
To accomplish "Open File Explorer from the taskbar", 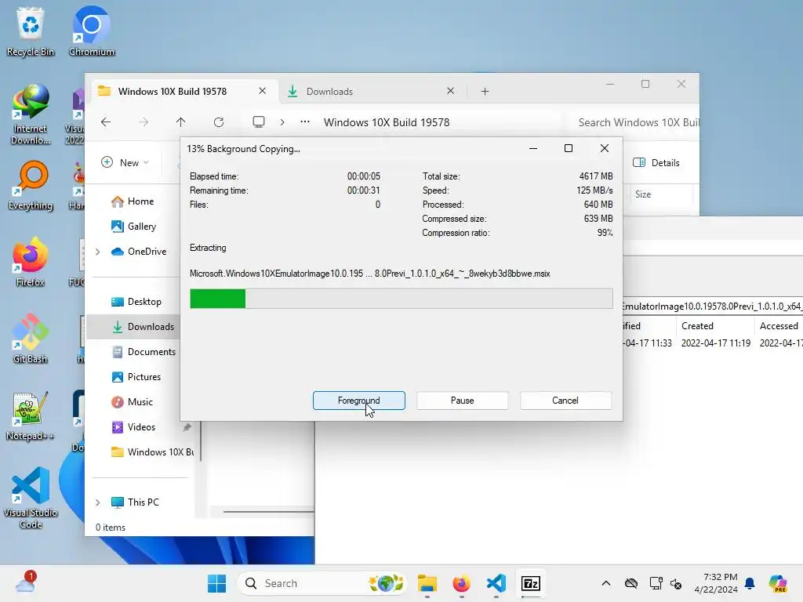I will pyautogui.click(x=427, y=583).
